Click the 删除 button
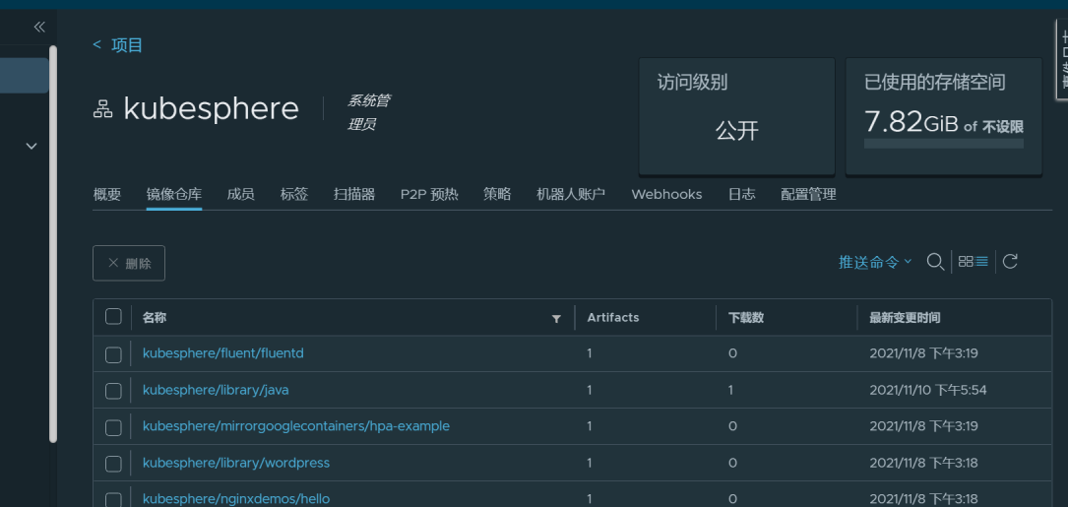The width and height of the screenshot is (1068, 507). [x=129, y=264]
